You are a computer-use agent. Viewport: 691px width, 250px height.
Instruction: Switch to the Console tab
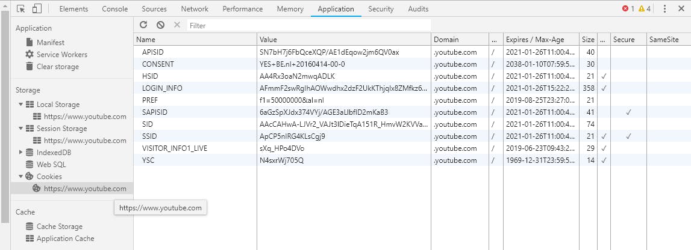(x=114, y=9)
